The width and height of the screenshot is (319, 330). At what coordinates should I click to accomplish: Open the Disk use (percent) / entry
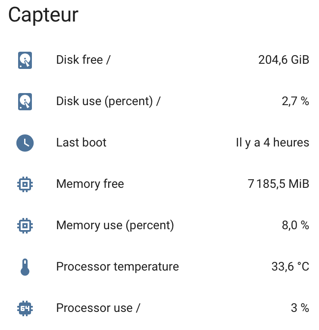(x=108, y=101)
